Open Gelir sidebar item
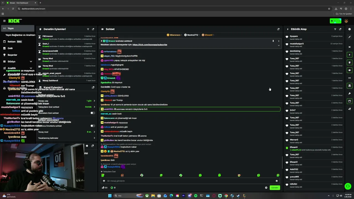Viewport: 354px width, 199px height. click(18, 48)
